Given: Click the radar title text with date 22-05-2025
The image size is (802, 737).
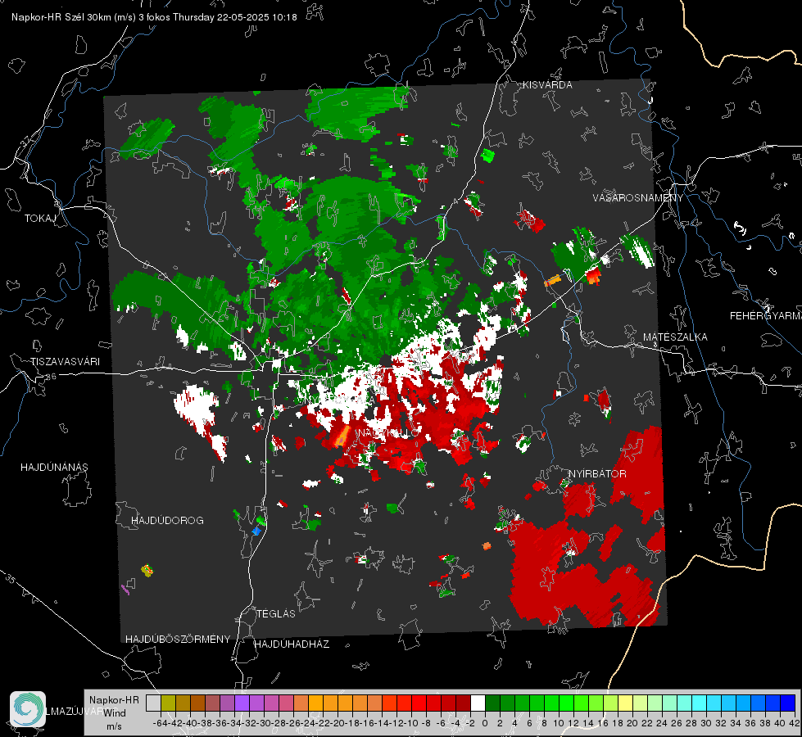Looking at the screenshot, I should click(154, 17).
